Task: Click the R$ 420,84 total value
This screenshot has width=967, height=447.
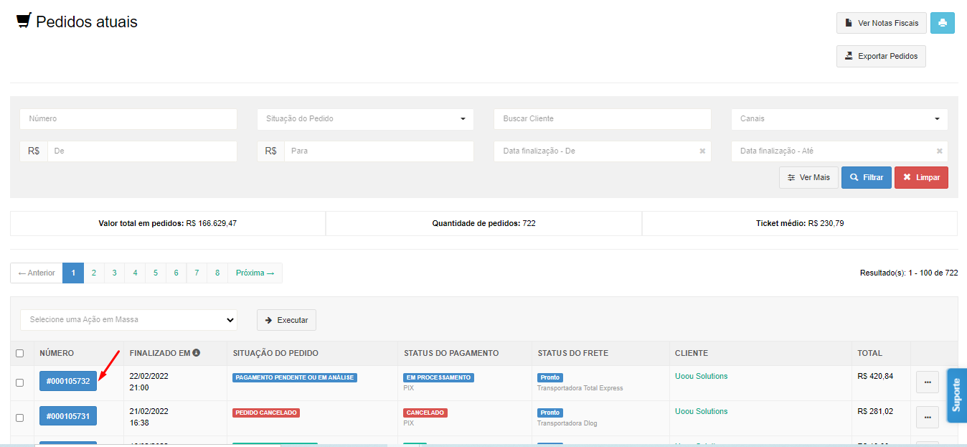Action: tap(875, 376)
